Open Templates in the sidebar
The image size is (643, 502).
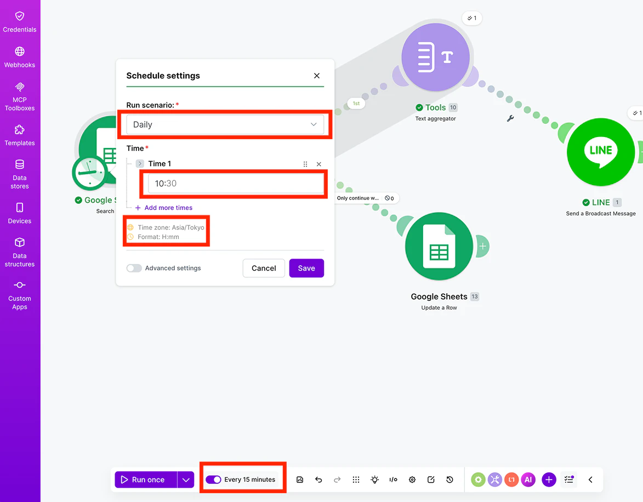[20, 136]
